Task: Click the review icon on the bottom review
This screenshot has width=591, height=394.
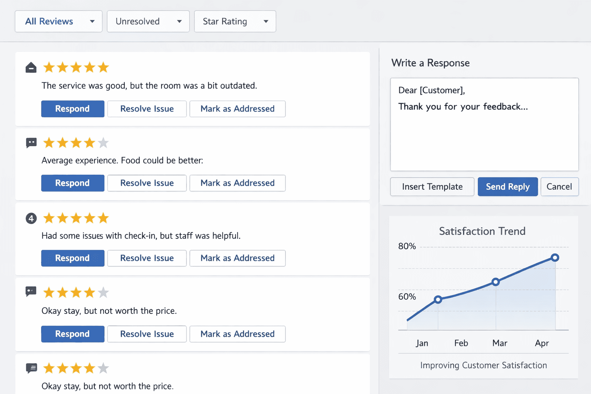Action: (x=32, y=368)
